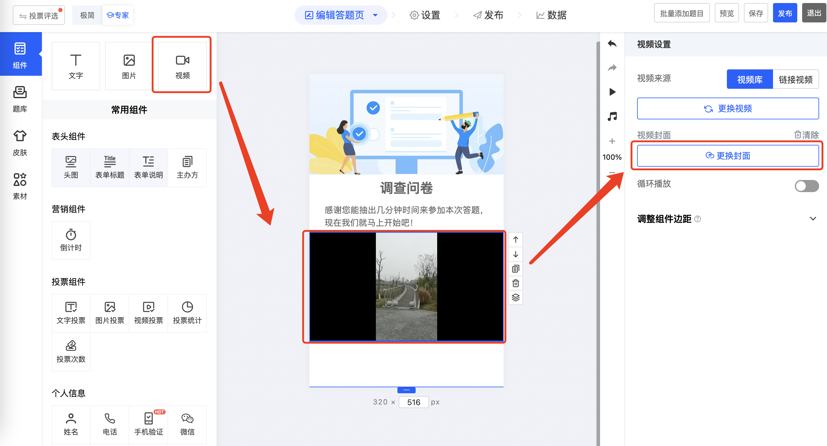The image size is (827, 446).
Task: Duplicate the selected video component
Action: point(516,269)
